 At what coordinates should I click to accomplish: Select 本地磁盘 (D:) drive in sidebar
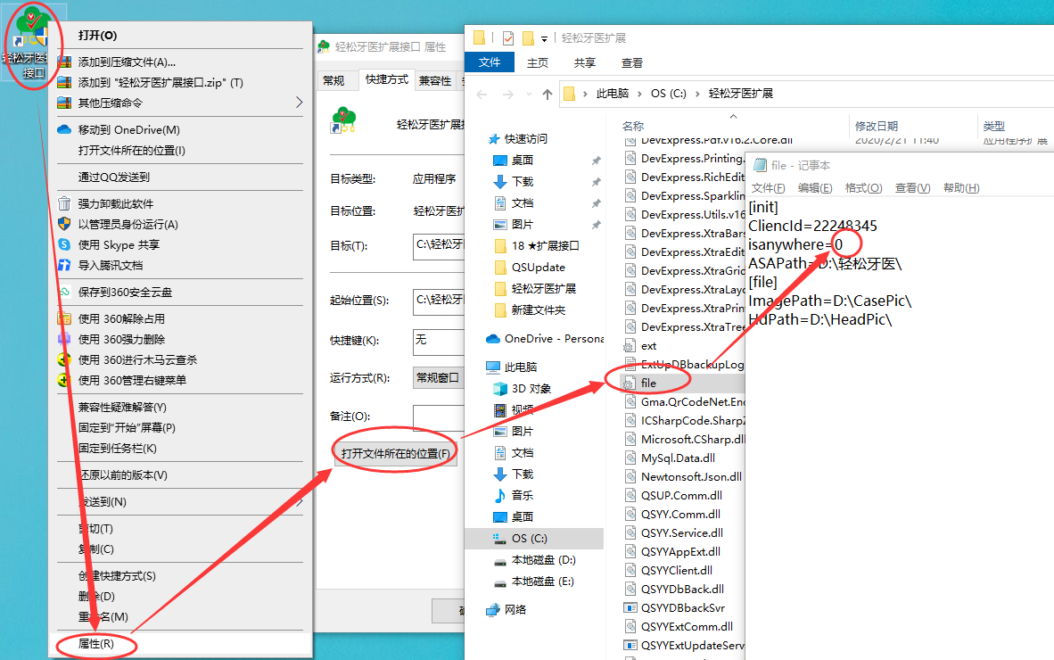(542, 560)
